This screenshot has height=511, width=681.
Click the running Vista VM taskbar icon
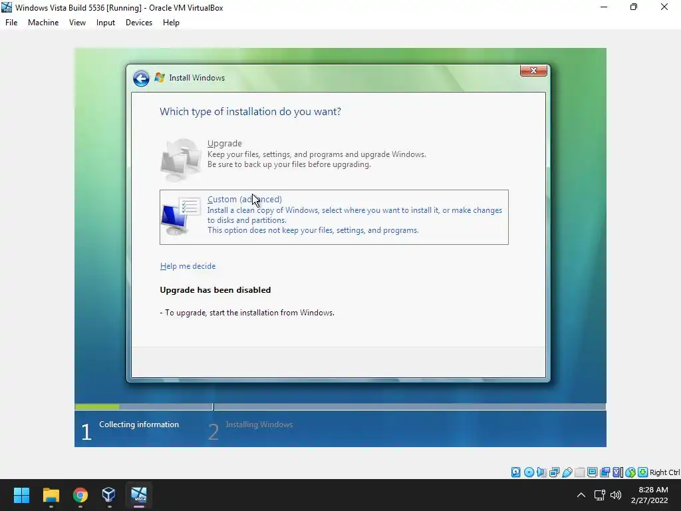pos(139,495)
